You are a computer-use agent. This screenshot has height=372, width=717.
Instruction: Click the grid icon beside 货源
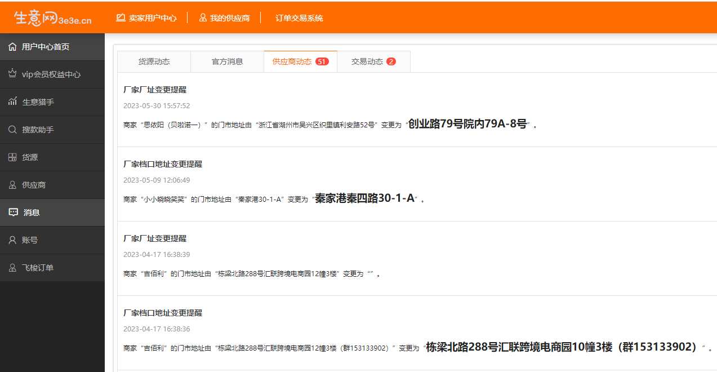pyautogui.click(x=12, y=157)
